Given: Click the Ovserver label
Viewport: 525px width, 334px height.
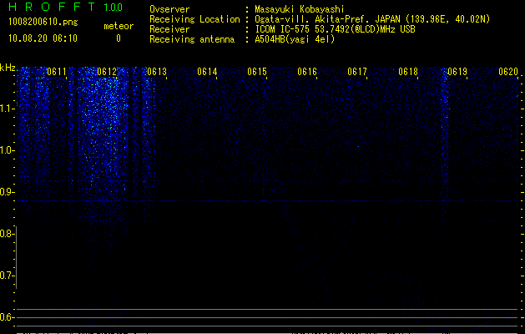Looking at the screenshot, I should 169,9.
